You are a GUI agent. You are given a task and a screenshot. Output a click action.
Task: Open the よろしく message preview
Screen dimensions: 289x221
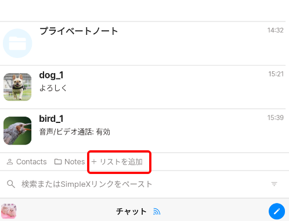tap(53, 88)
